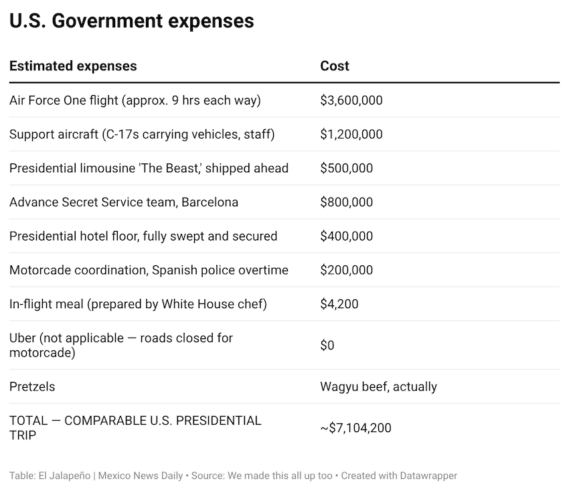Viewport: 569px width, 491px height.
Task: Select the Uber not applicable row
Action: click(x=121, y=345)
